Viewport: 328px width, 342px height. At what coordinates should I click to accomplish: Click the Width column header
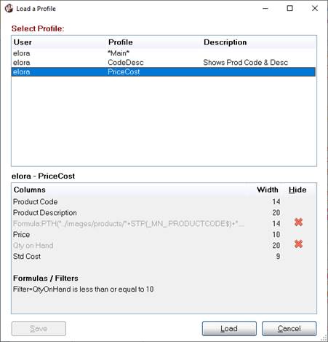coord(268,190)
